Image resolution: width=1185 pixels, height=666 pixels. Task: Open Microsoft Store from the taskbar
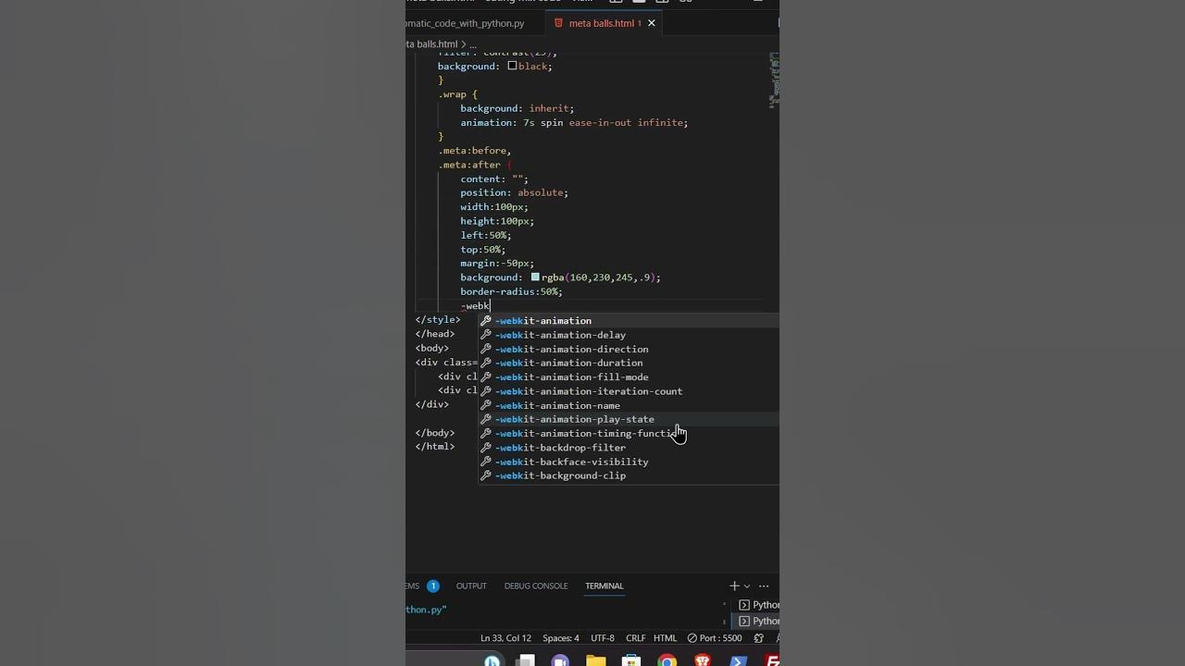631,660
